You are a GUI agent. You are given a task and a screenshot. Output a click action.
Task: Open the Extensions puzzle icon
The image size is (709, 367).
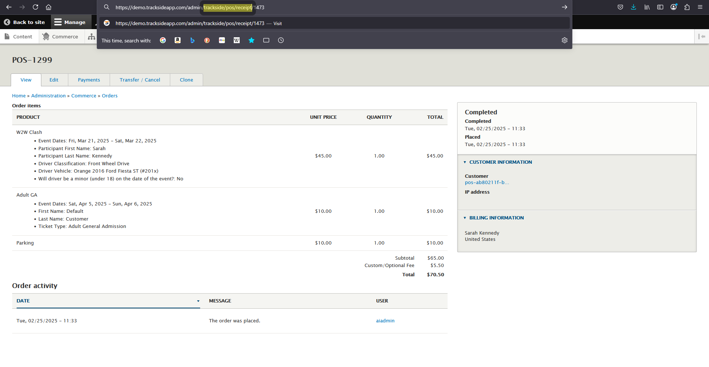coord(687,7)
